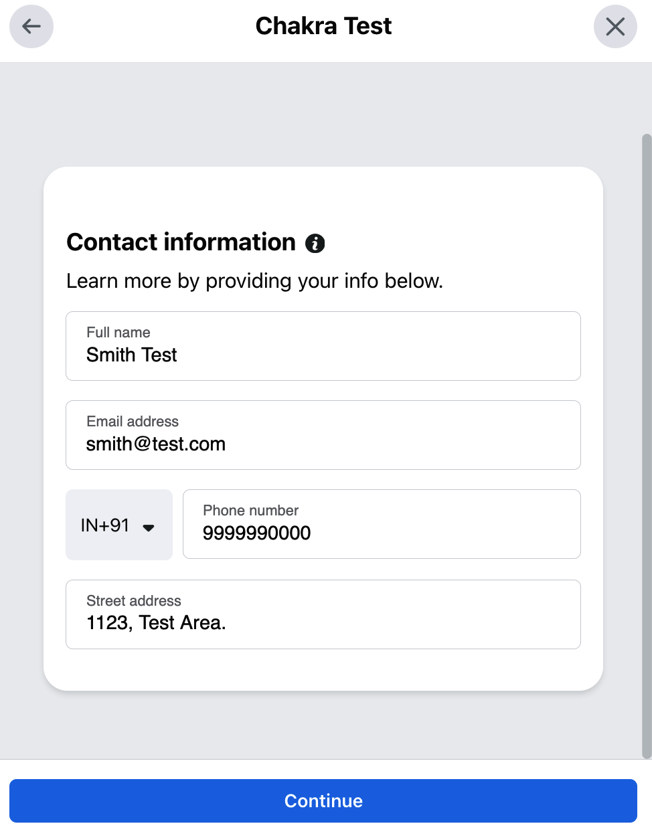The image size is (652, 838).
Task: Click the down caret next to IN+91
Action: tap(149, 527)
